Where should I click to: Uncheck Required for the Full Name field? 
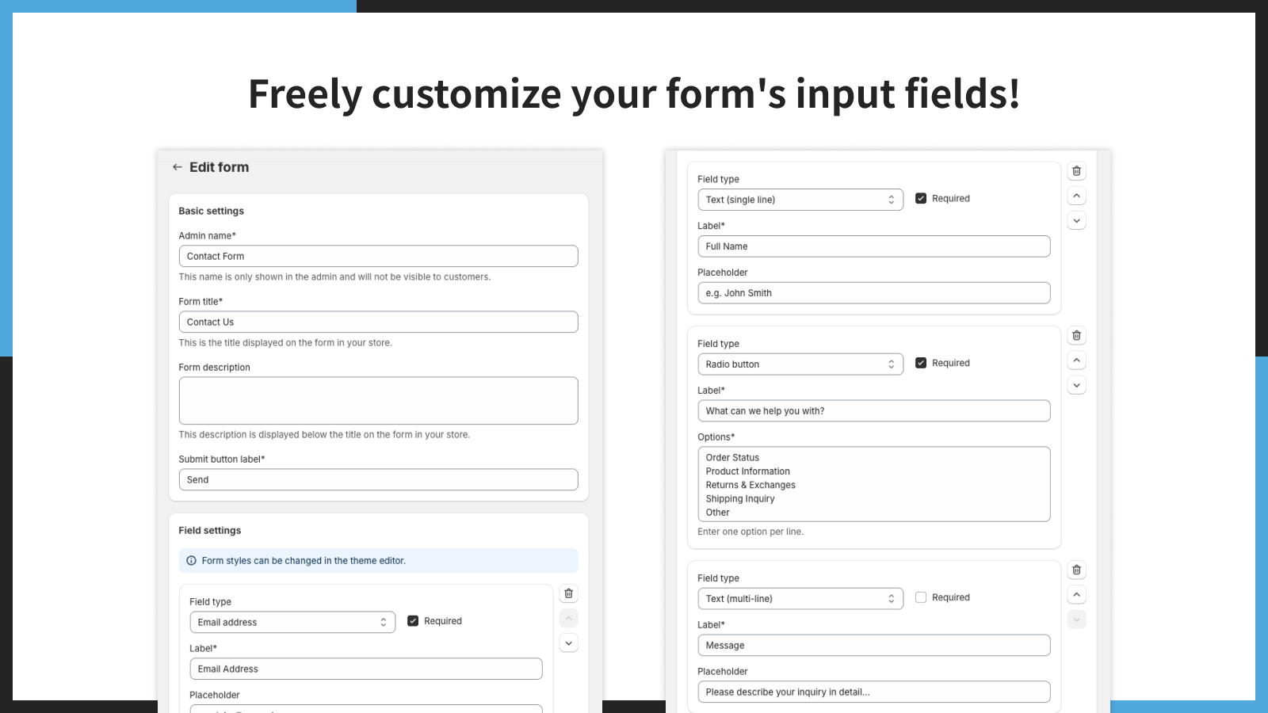coord(921,199)
